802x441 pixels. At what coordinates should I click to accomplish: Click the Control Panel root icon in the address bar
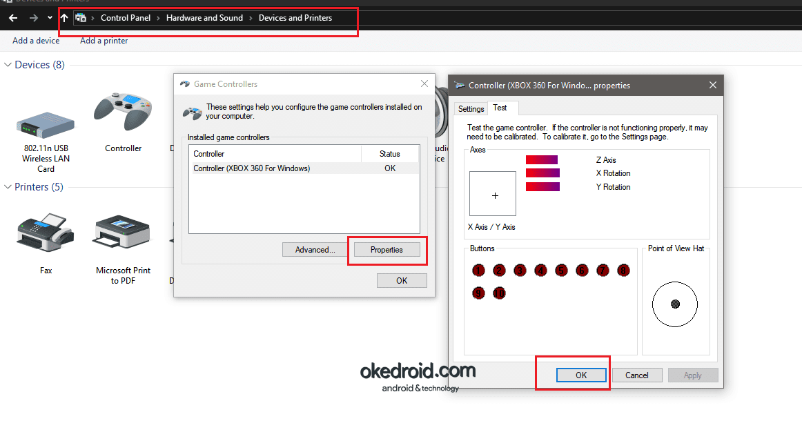(81, 18)
